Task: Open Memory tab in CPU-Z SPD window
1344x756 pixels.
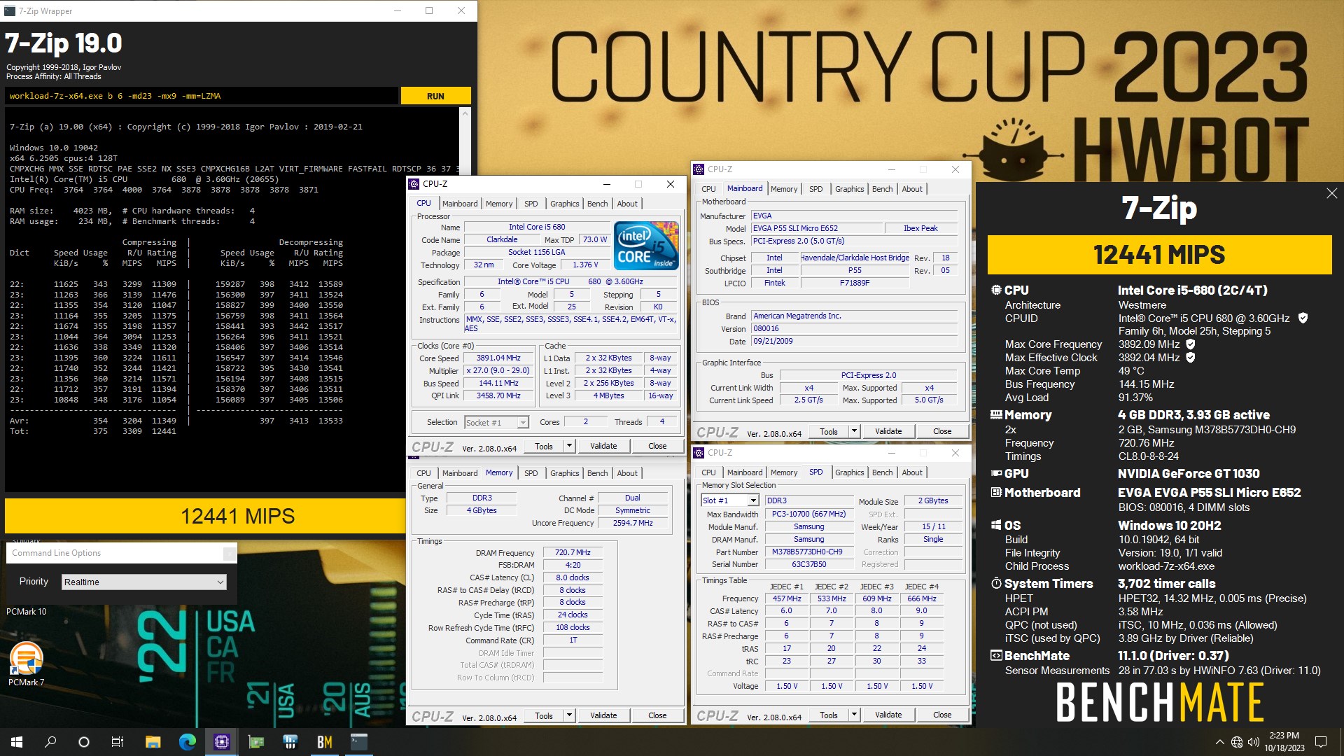Action: [784, 472]
